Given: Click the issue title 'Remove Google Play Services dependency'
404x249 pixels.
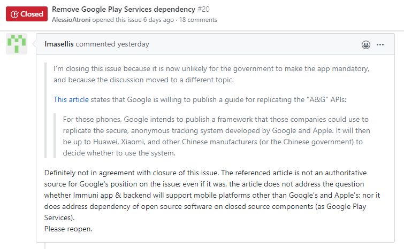Looking at the screenshot, I should [x=124, y=9].
